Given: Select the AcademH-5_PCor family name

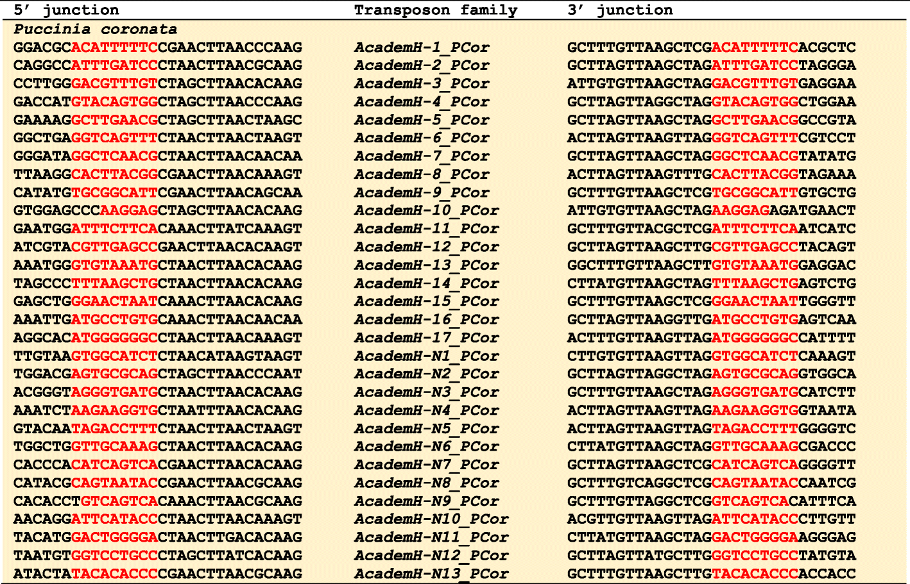Looking at the screenshot, I should tap(422, 120).
